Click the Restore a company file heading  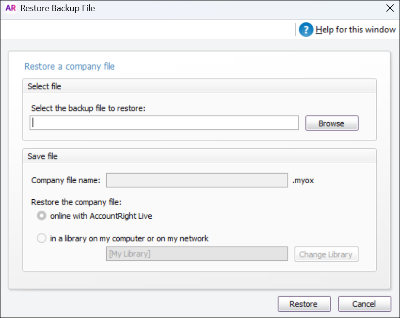click(69, 66)
